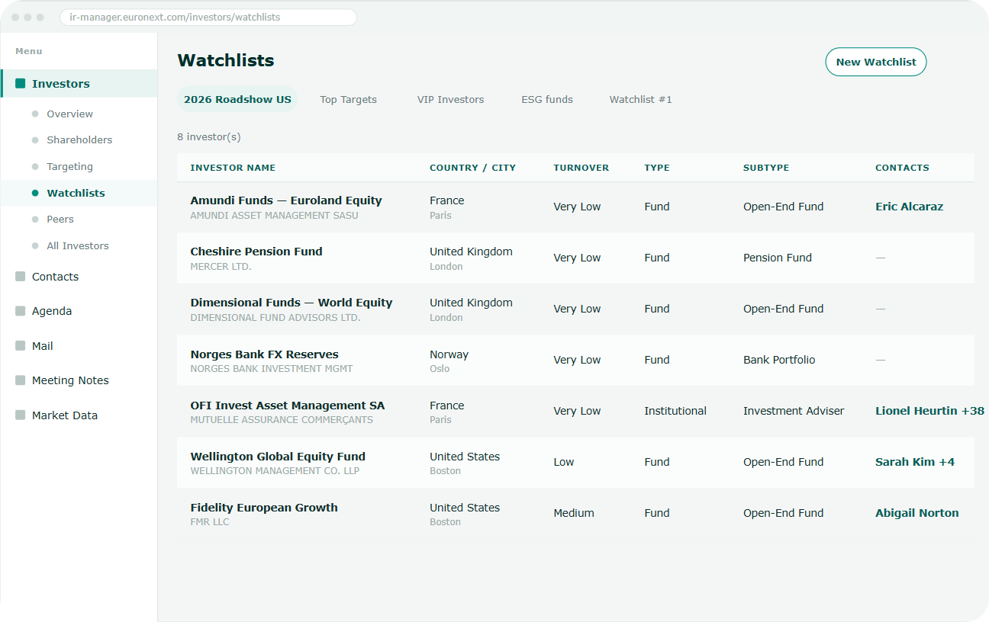This screenshot has width=989, height=622.
Task: Switch to ESG funds tab
Action: click(547, 100)
